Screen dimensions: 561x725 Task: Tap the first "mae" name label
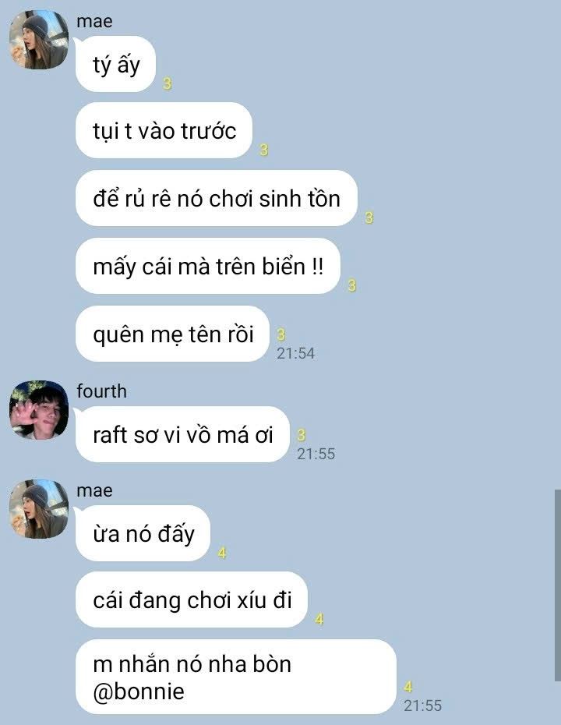coord(94,21)
